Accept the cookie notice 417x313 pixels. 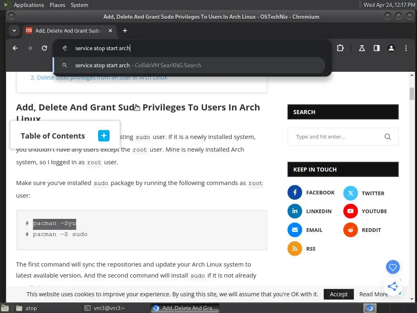click(338, 294)
